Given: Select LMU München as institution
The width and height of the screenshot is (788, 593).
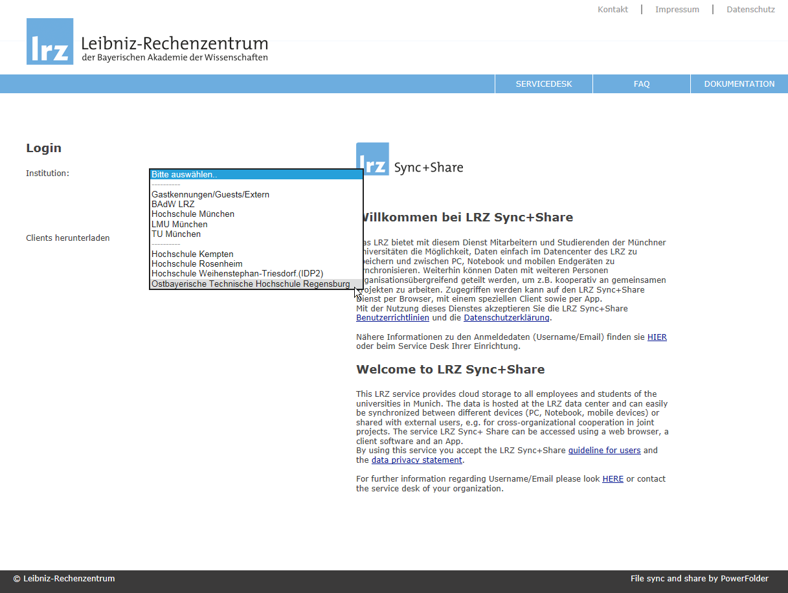Looking at the screenshot, I should coord(179,224).
